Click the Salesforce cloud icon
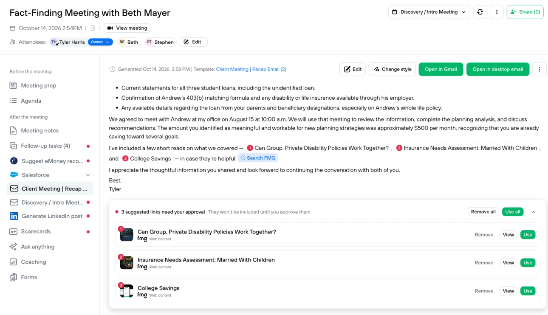 [x=14, y=175]
